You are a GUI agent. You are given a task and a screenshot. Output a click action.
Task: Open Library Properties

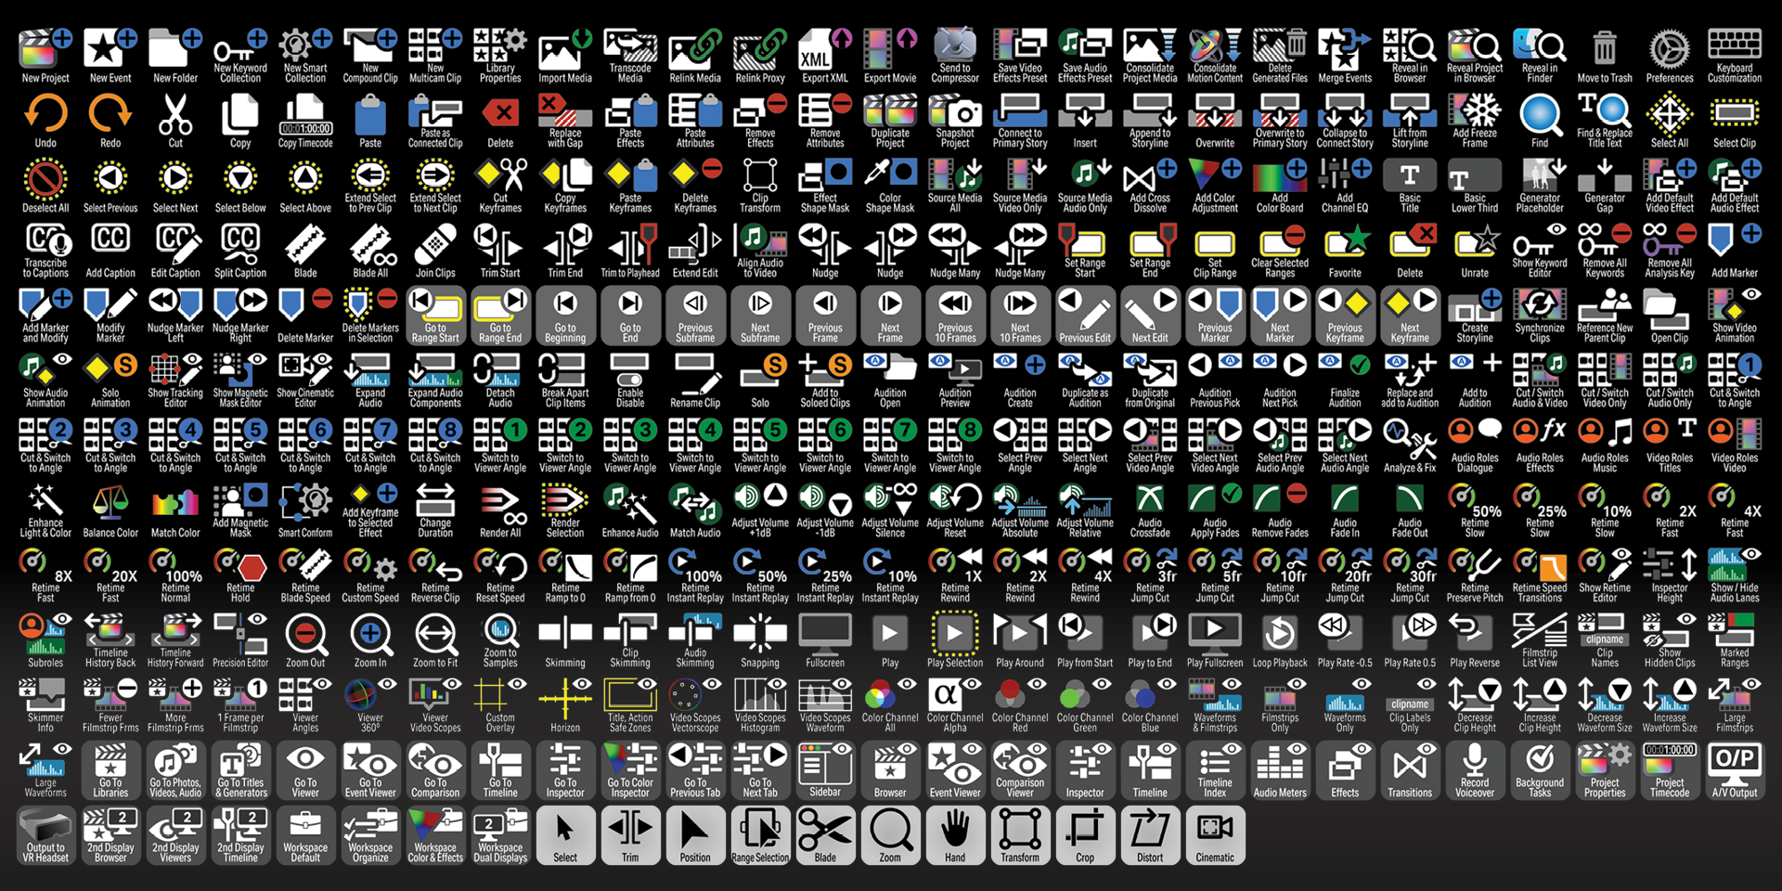(x=500, y=56)
